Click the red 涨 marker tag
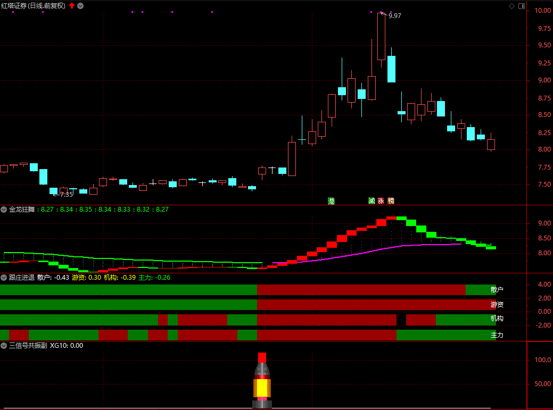Viewport: 553px width, 410px height. 381,201
